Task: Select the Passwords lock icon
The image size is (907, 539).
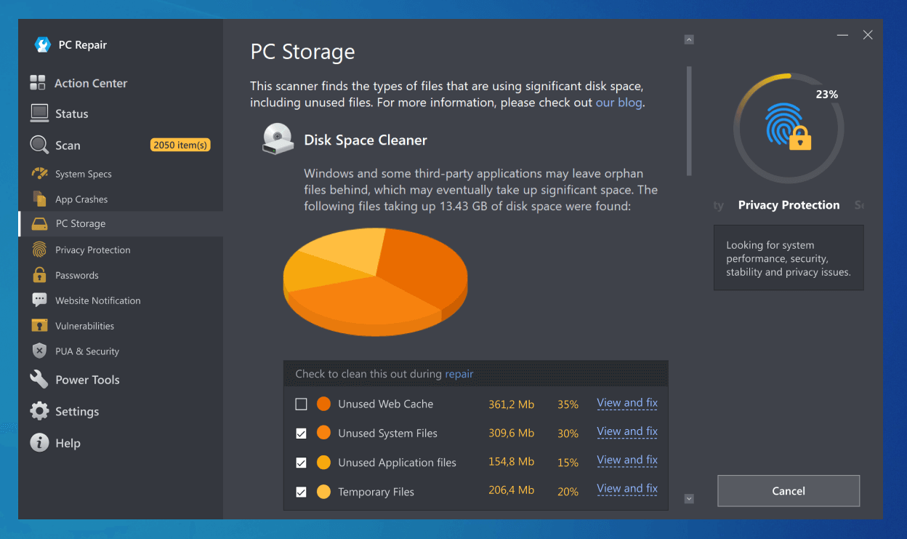Action: tap(38, 275)
